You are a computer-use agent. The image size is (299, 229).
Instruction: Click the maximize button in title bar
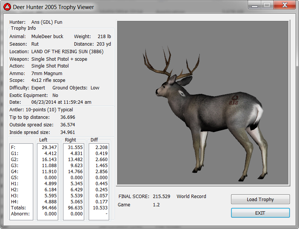click(x=267, y=5)
